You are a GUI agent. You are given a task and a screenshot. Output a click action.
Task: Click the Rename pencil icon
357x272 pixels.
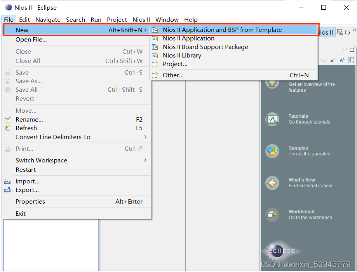point(7,119)
